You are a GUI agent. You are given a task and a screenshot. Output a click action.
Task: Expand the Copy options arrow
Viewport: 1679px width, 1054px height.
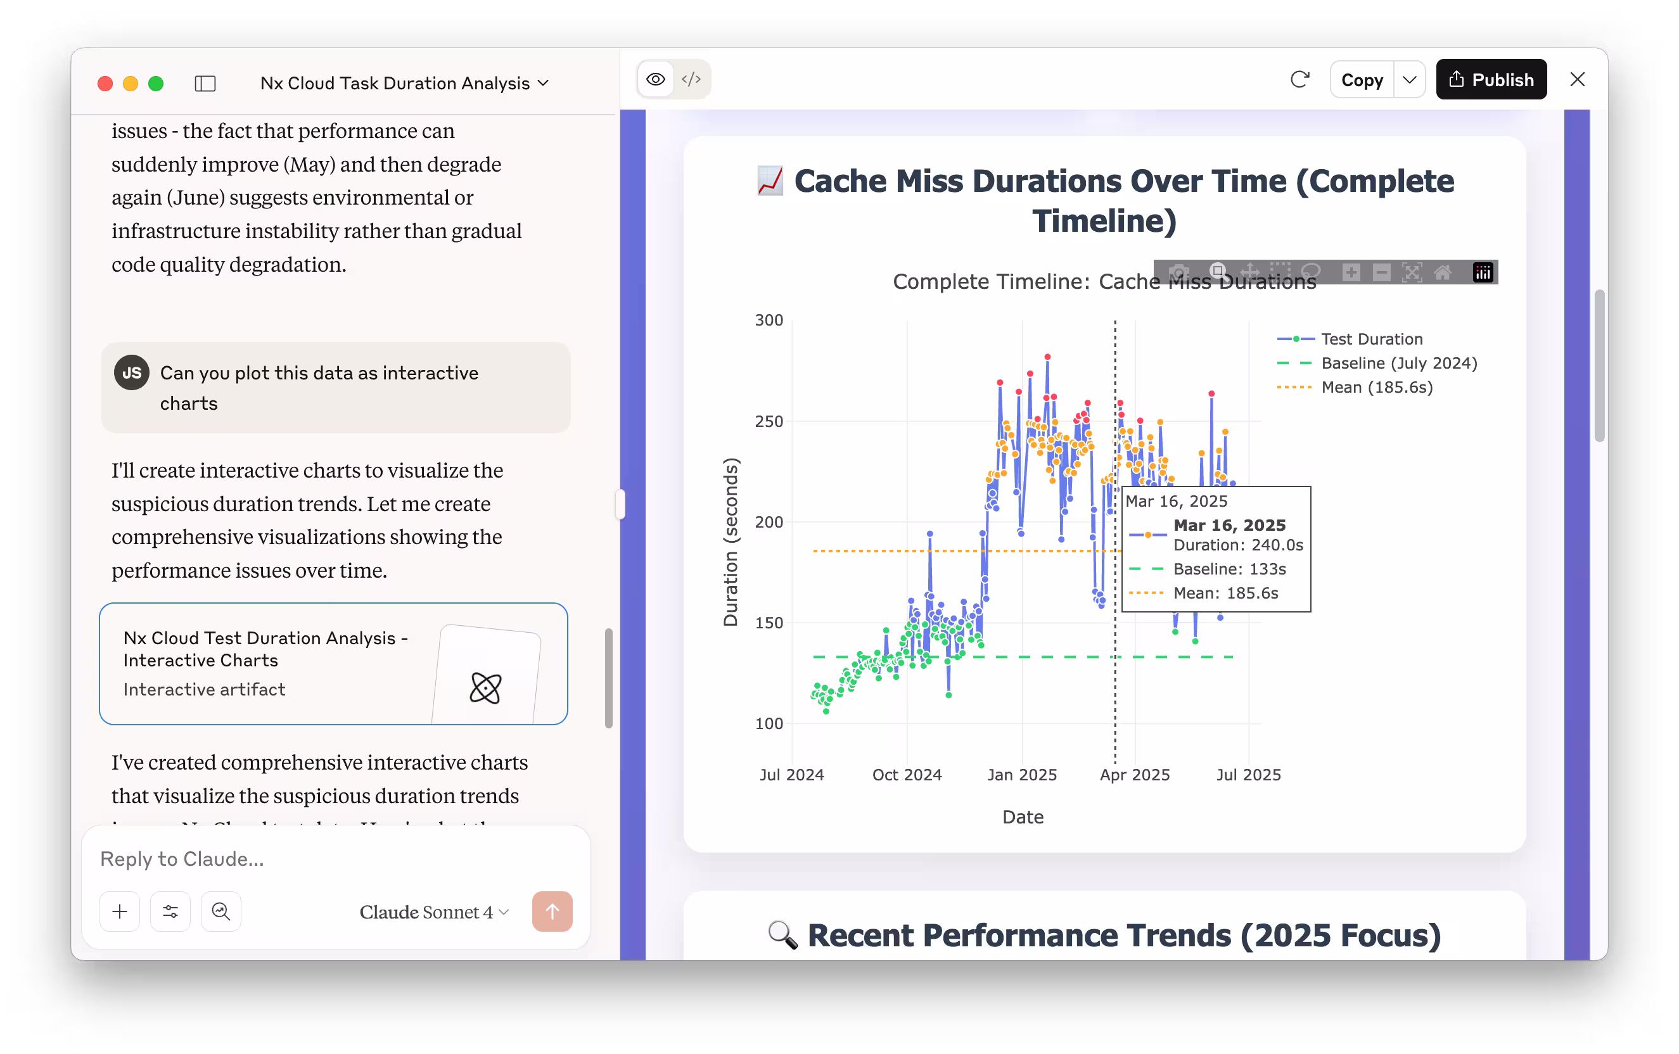click(1409, 79)
